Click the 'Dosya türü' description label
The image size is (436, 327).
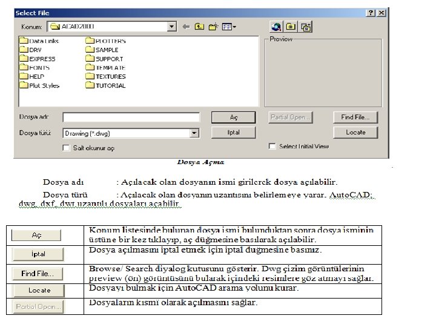click(x=65, y=194)
